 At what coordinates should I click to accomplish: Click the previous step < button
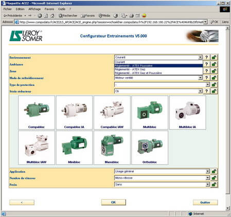tap(22, 203)
